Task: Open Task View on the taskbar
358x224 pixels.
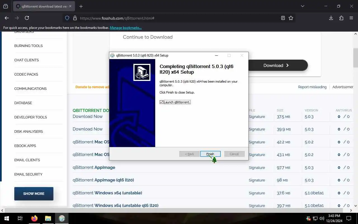Action: pos(20,218)
